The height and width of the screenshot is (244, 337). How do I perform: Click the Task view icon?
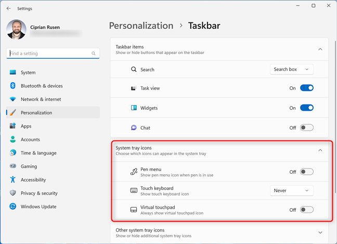(134, 88)
